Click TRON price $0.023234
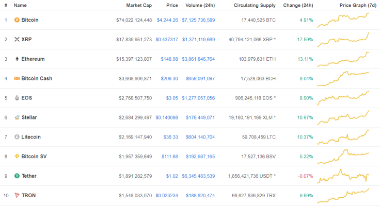 click(167, 196)
